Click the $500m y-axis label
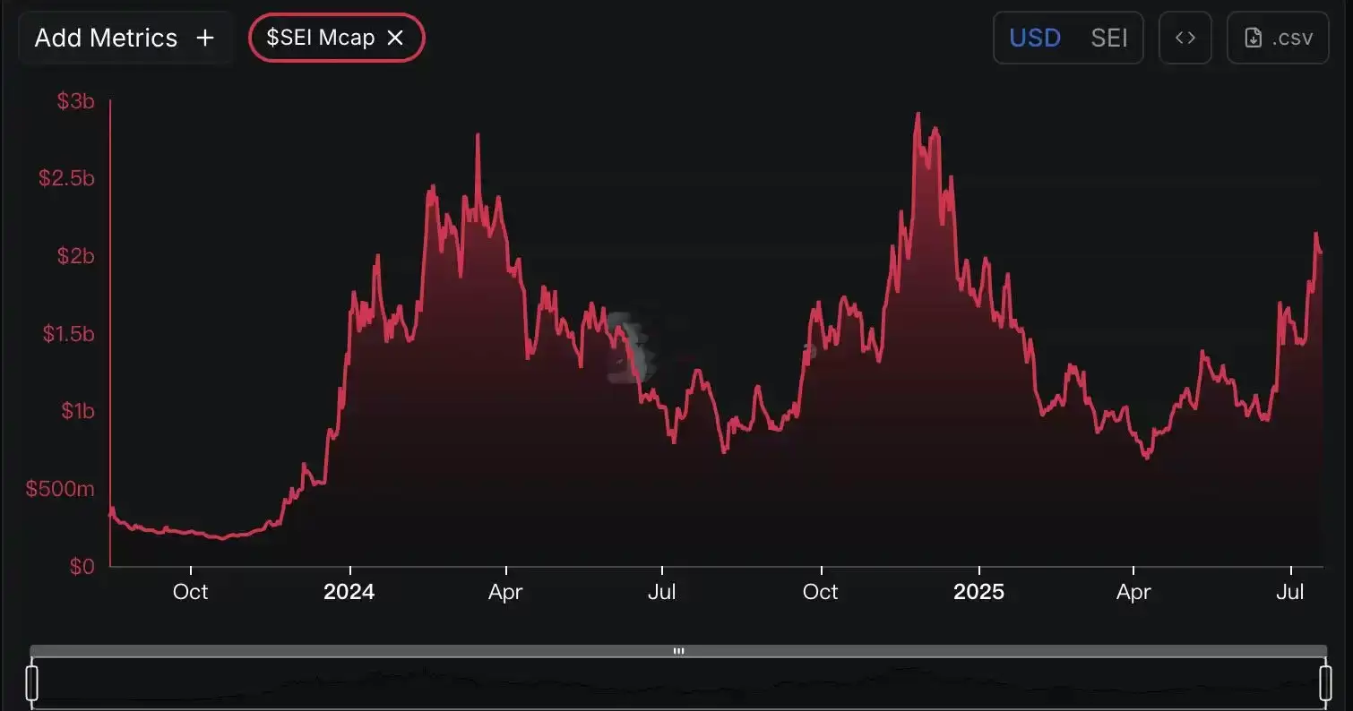This screenshot has height=711, width=1353. coord(60,489)
